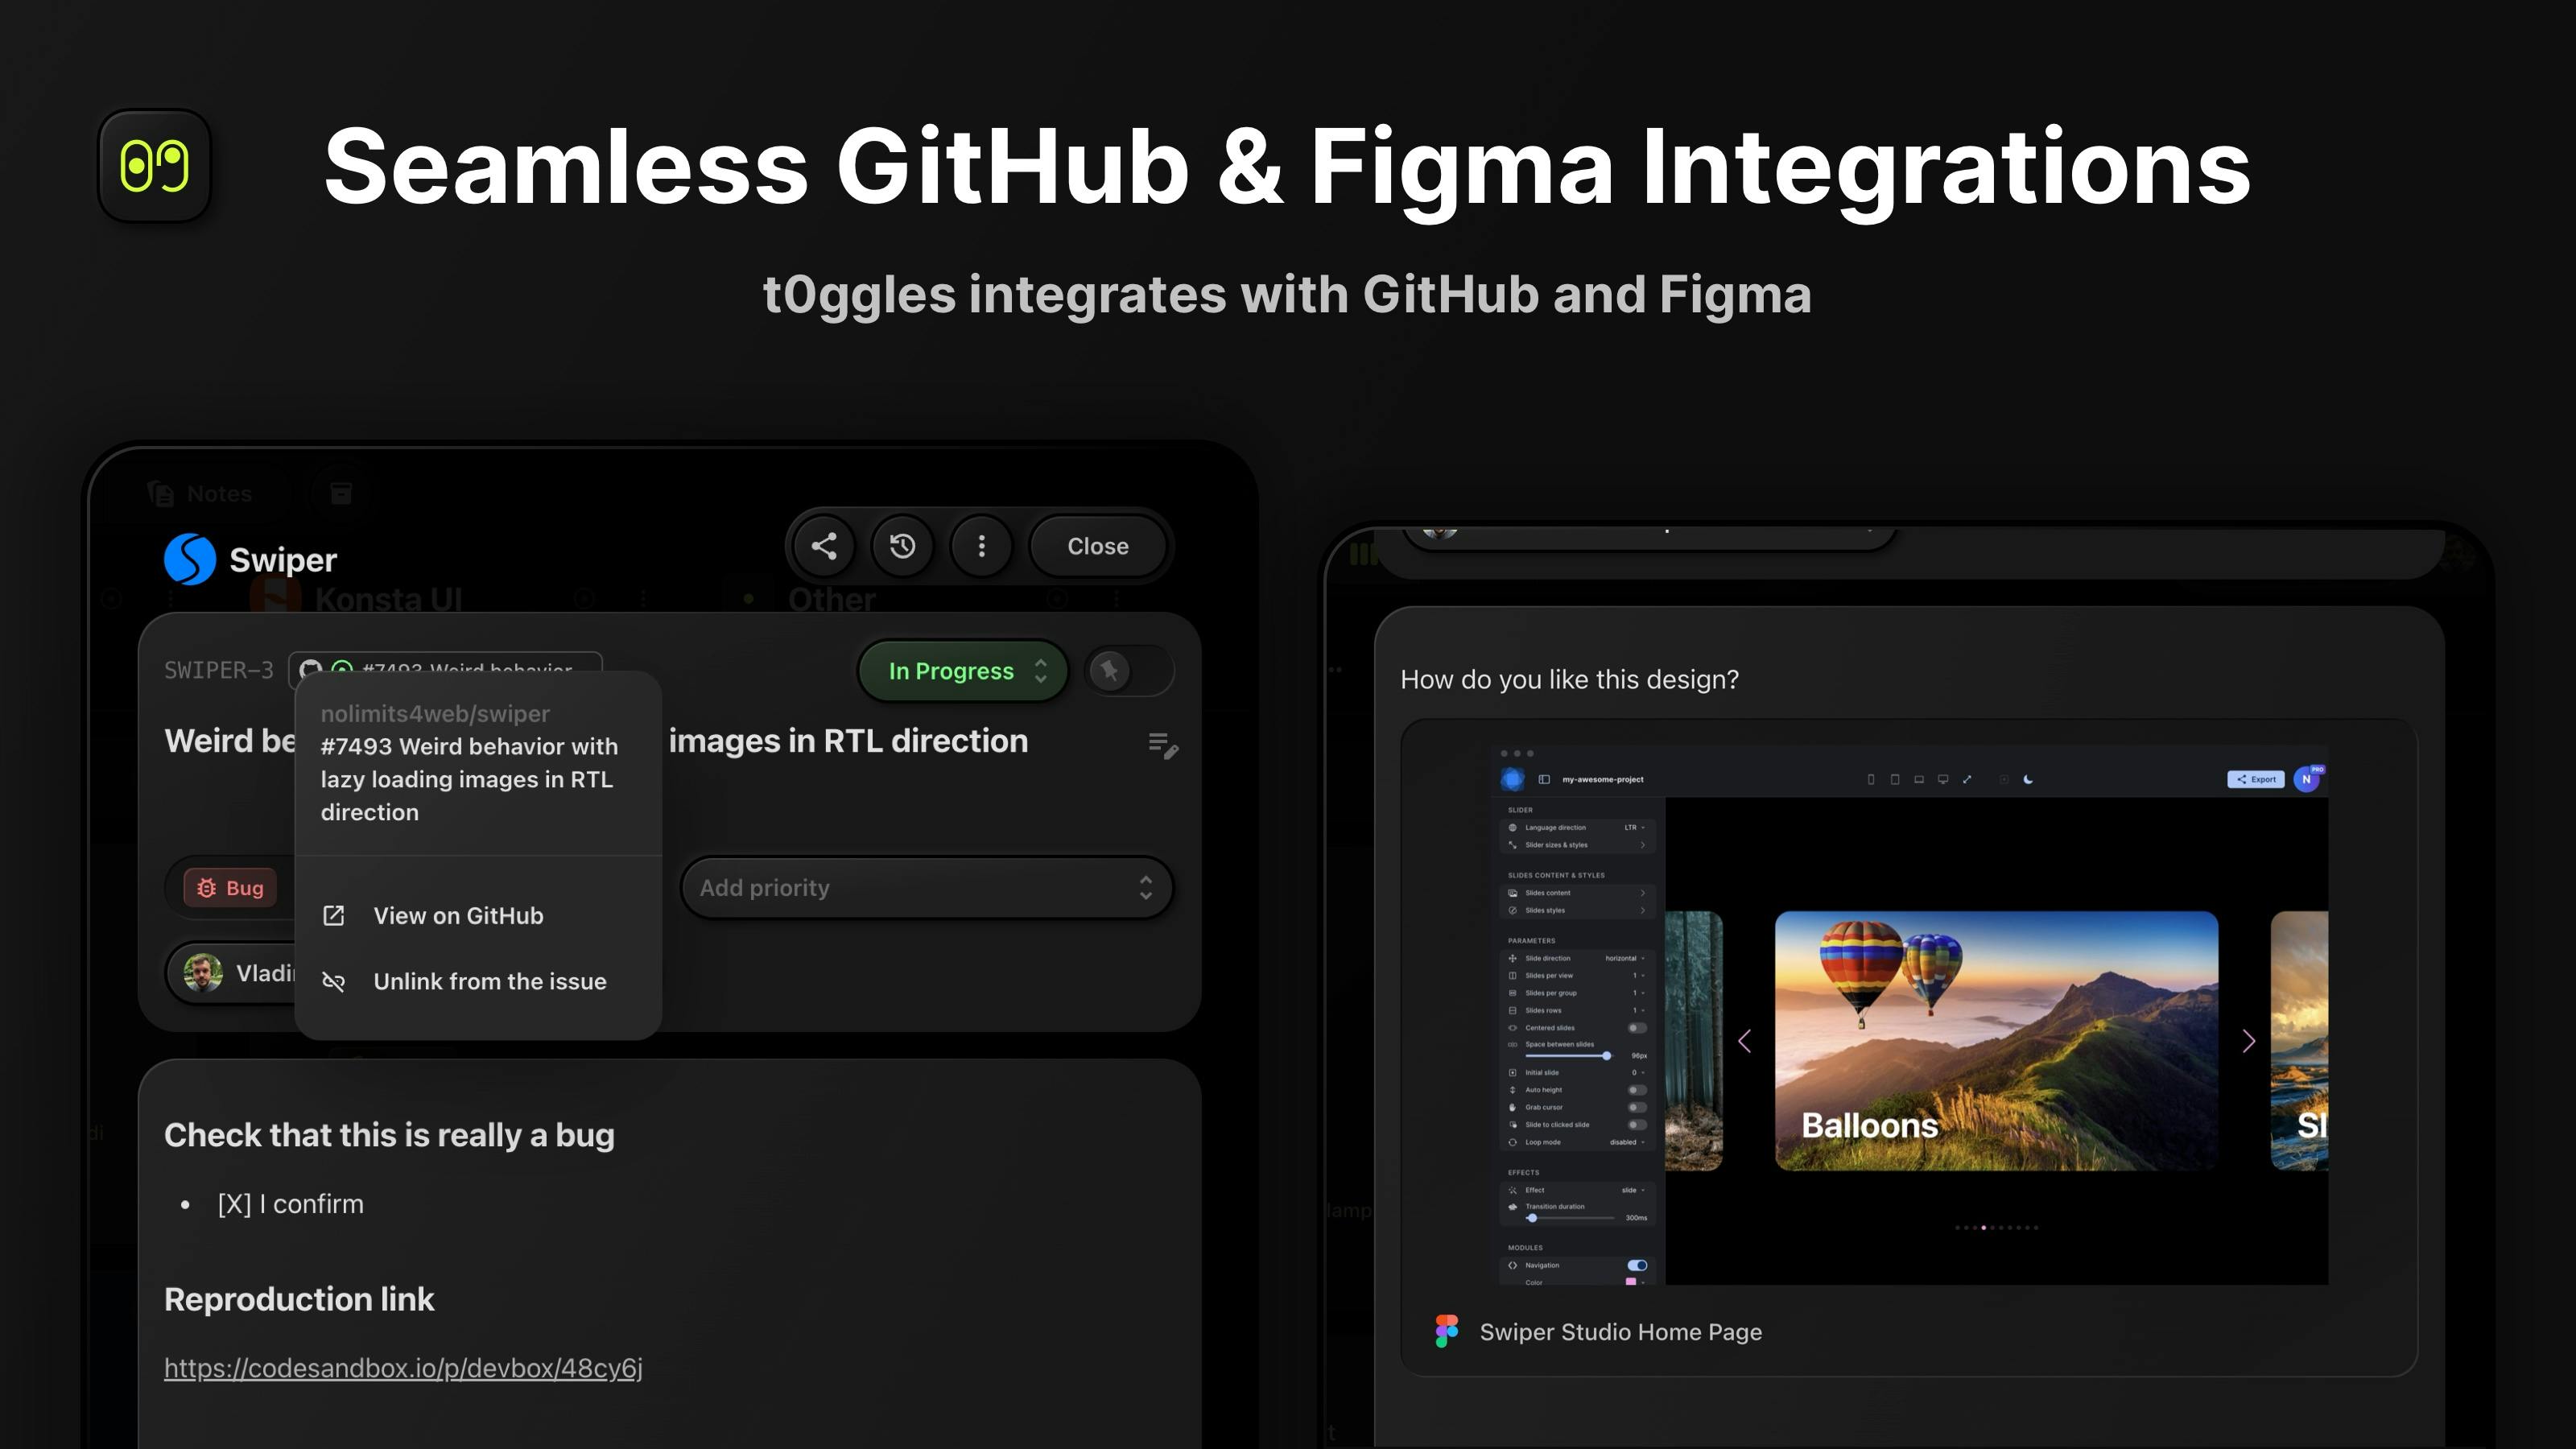Viewport: 2576px width, 1449px height.
Task: Turn off the Navigation module toggle
Action: 1636,1265
